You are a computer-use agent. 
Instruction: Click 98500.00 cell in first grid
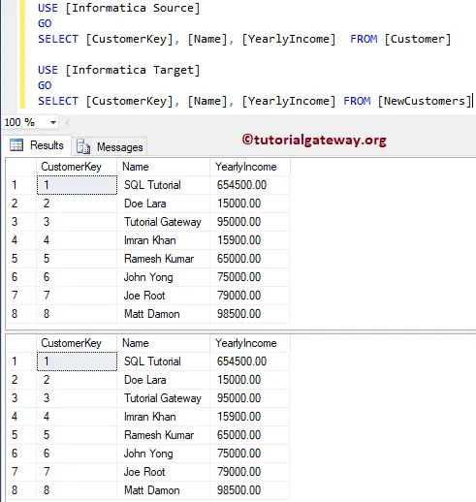[249, 314]
